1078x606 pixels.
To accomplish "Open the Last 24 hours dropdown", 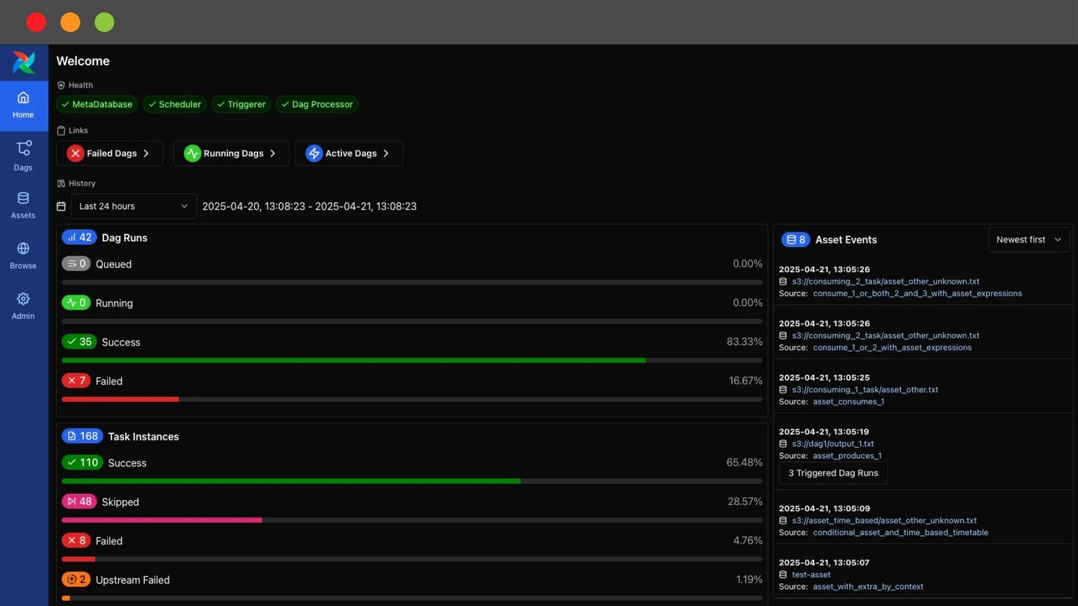I will (x=134, y=206).
